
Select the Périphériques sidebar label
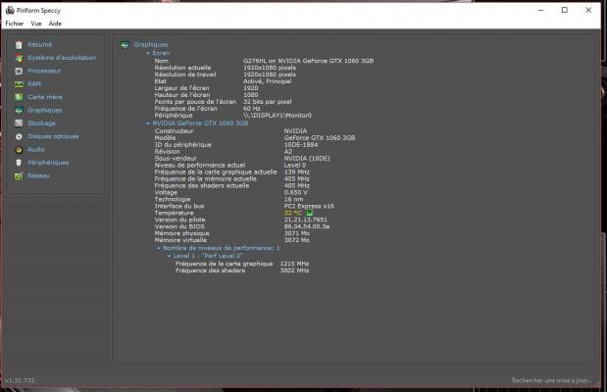coord(48,163)
